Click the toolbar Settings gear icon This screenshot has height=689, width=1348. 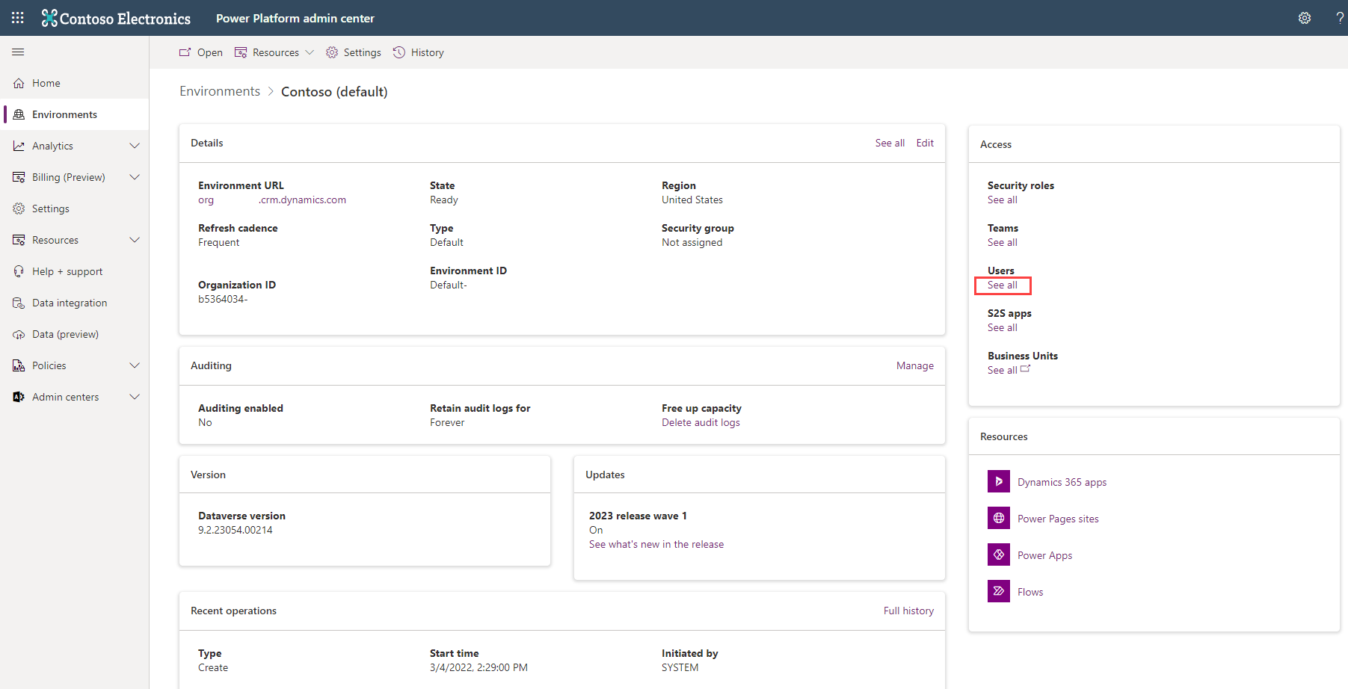[x=332, y=52]
